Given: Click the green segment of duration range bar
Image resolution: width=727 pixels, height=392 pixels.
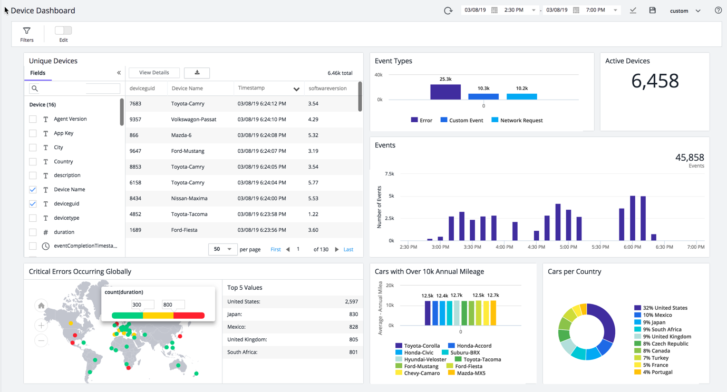Looking at the screenshot, I should 128,316.
